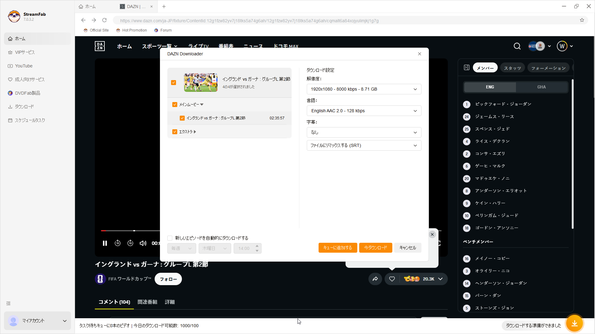Switch to the フォーメーション tab
The height and width of the screenshot is (334, 595).
click(549, 68)
